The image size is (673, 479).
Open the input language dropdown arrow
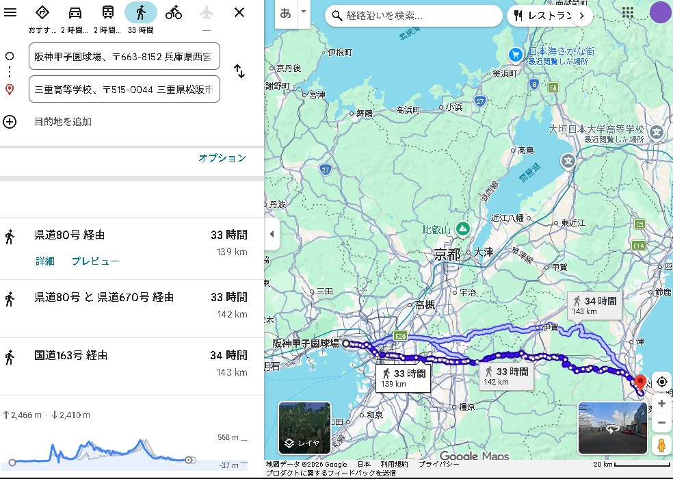[x=303, y=13]
